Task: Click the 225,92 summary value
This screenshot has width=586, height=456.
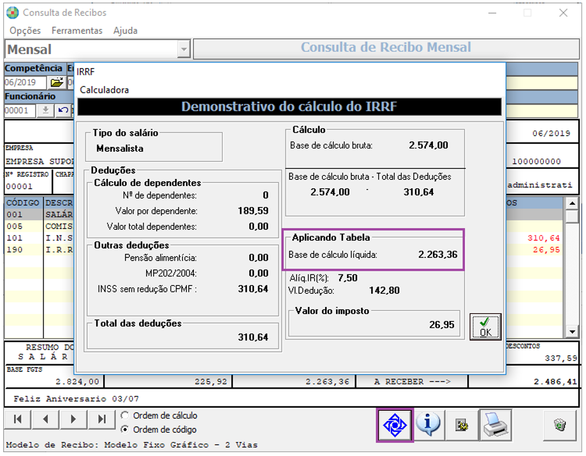Action: click(x=211, y=381)
